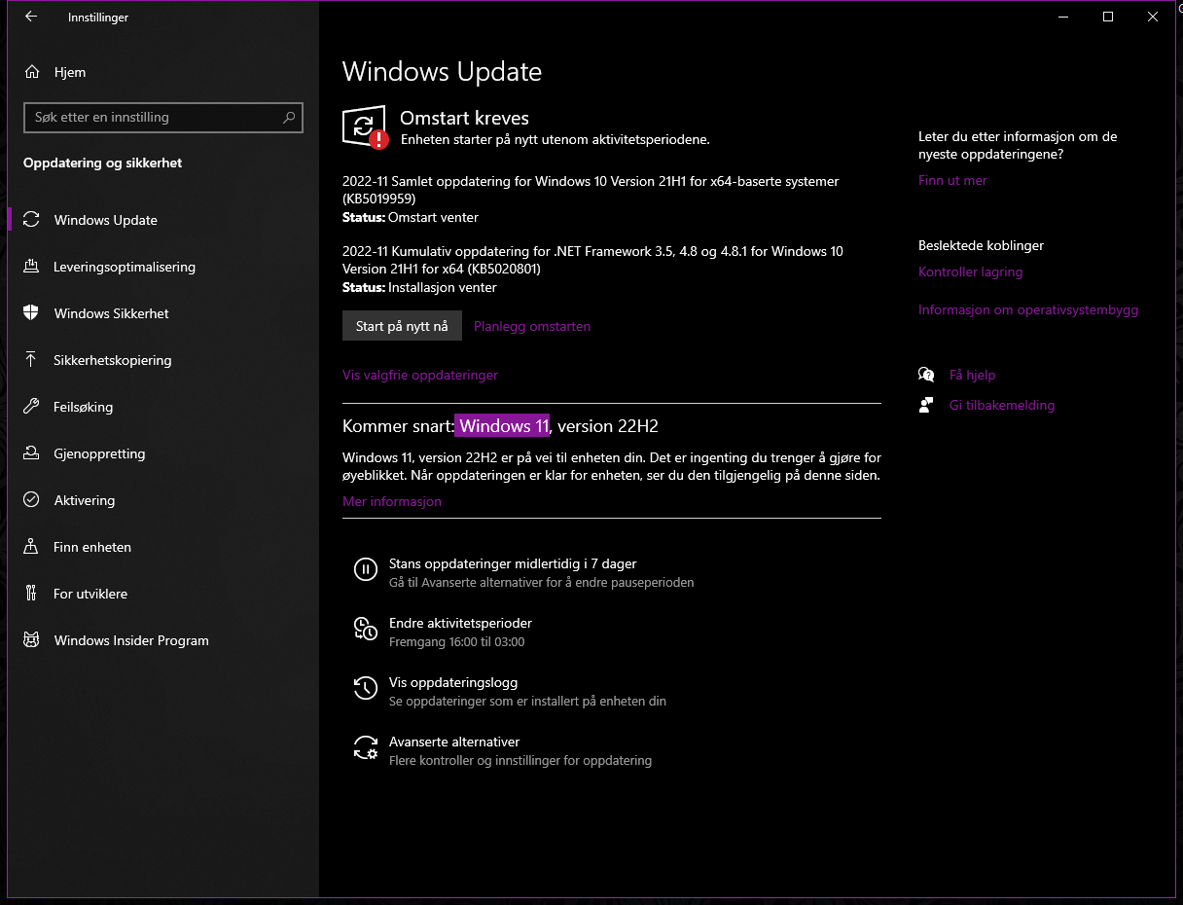1183x905 pixels.
Task: Click the Få hjelp link
Action: (972, 375)
